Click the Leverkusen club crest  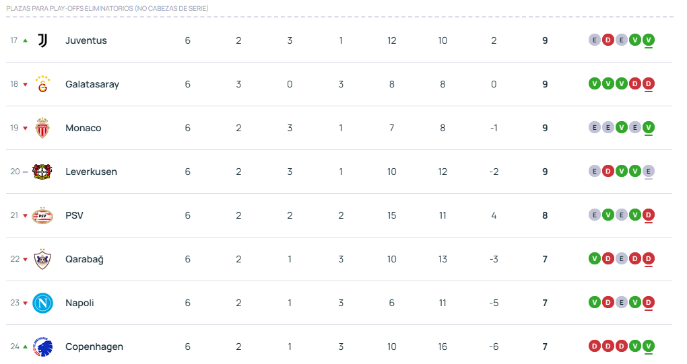coord(42,172)
